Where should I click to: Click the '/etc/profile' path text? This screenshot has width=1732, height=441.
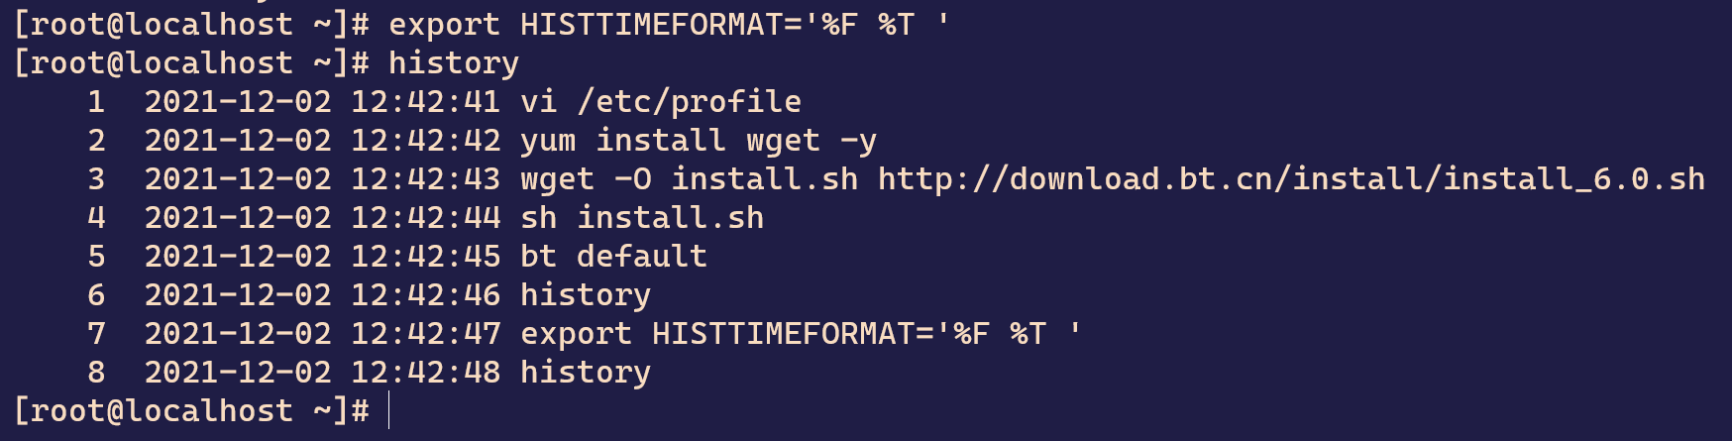[x=690, y=101]
